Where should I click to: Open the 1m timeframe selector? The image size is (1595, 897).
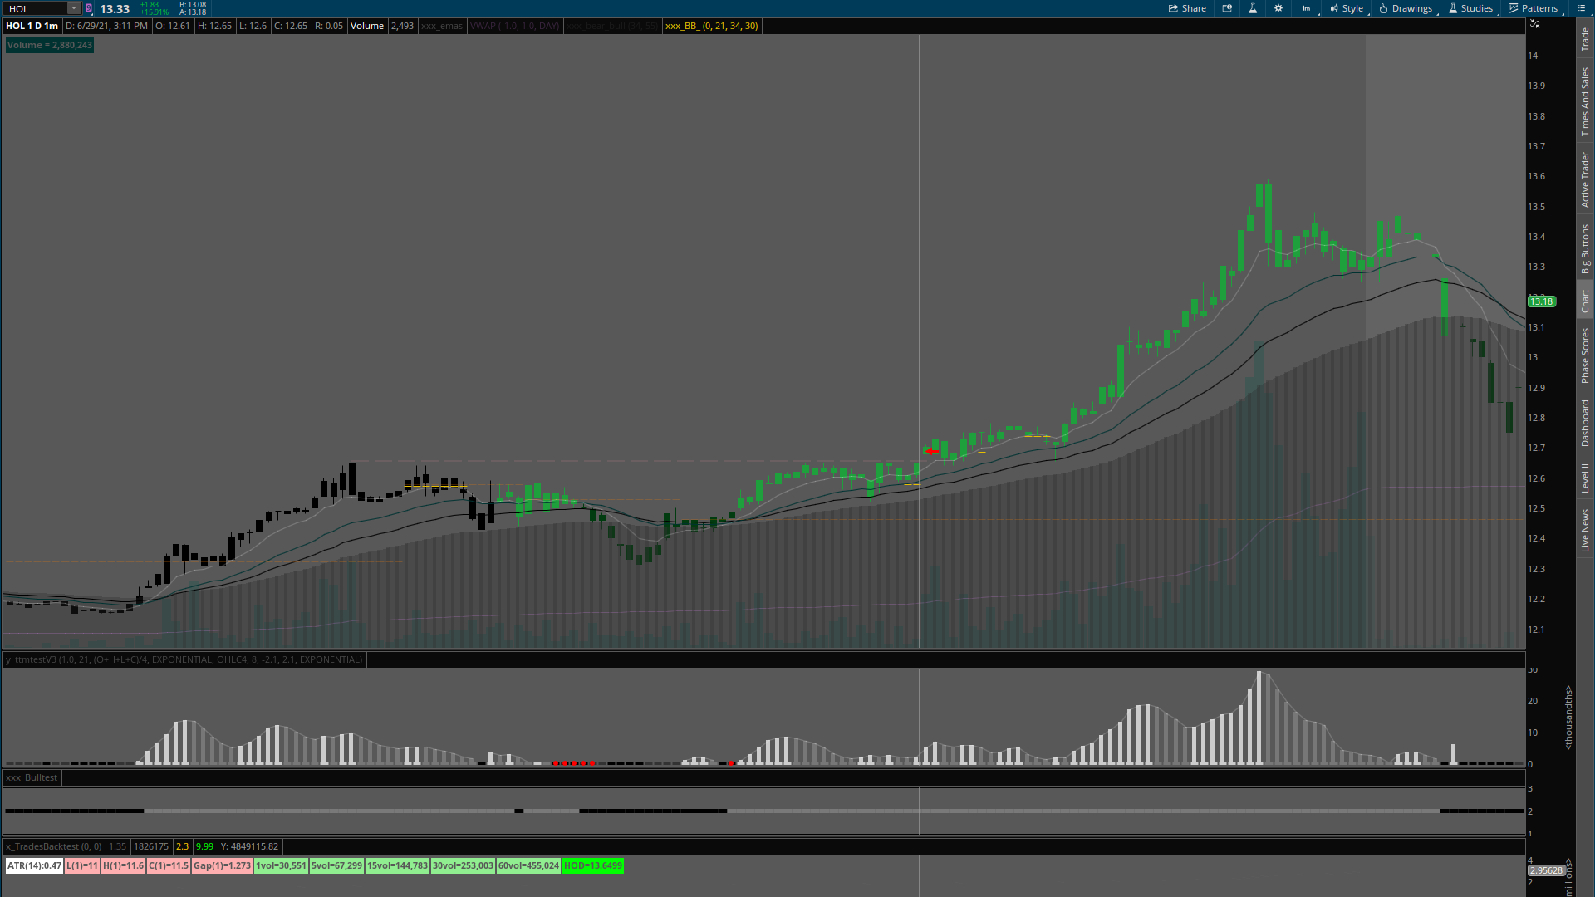click(x=1307, y=8)
